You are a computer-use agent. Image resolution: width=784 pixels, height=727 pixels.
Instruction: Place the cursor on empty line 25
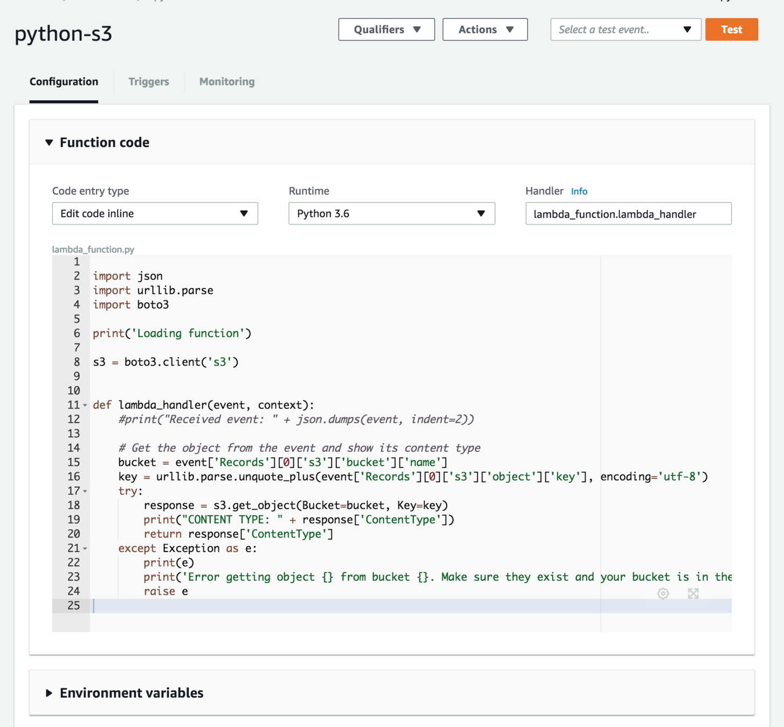tap(410, 606)
